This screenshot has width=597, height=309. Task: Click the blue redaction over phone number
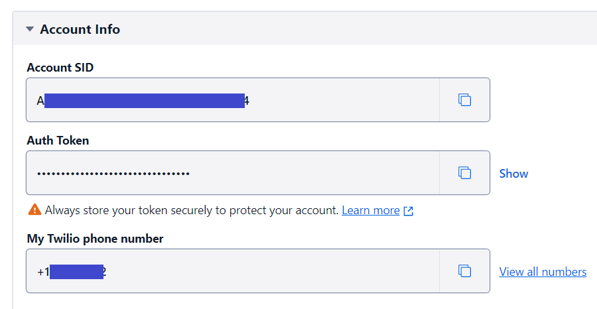(x=76, y=272)
